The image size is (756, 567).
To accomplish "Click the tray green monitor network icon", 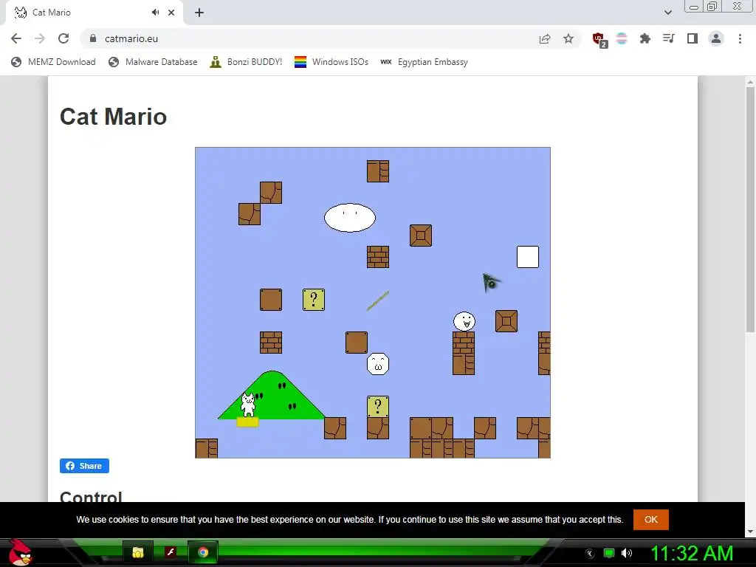I will pos(609,553).
